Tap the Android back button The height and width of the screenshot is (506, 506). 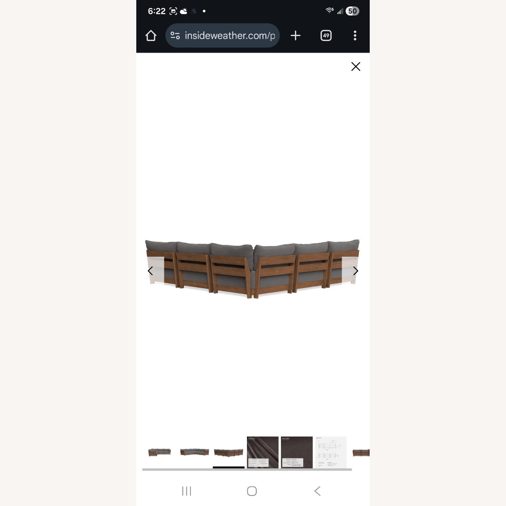tap(317, 491)
